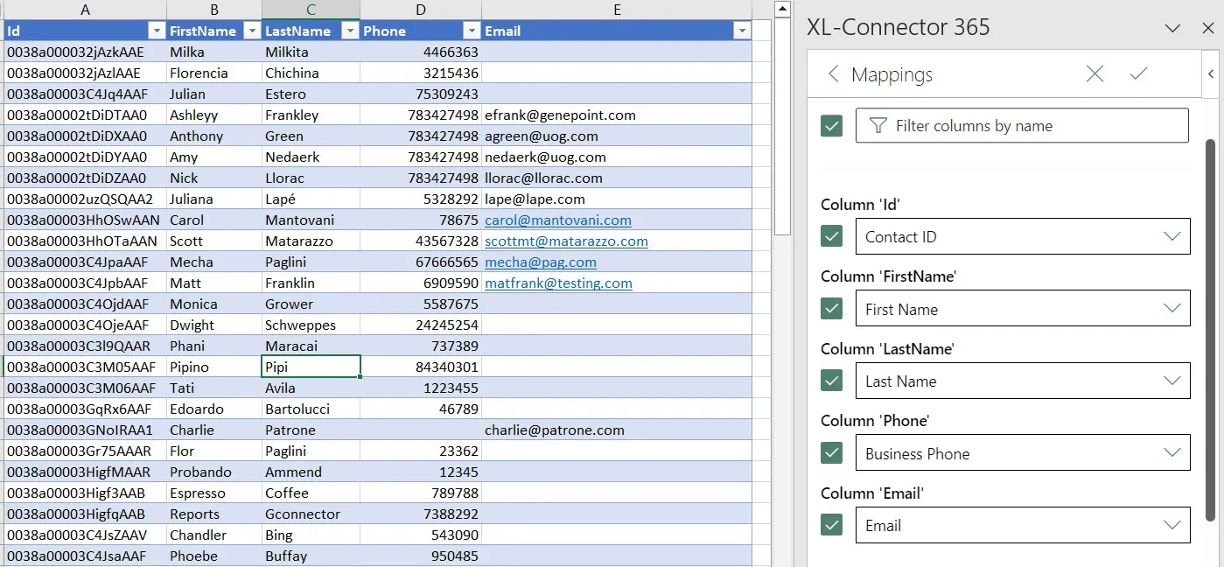This screenshot has height=567, width=1224.
Task: Cancel mappings with the X icon
Action: coord(1095,74)
